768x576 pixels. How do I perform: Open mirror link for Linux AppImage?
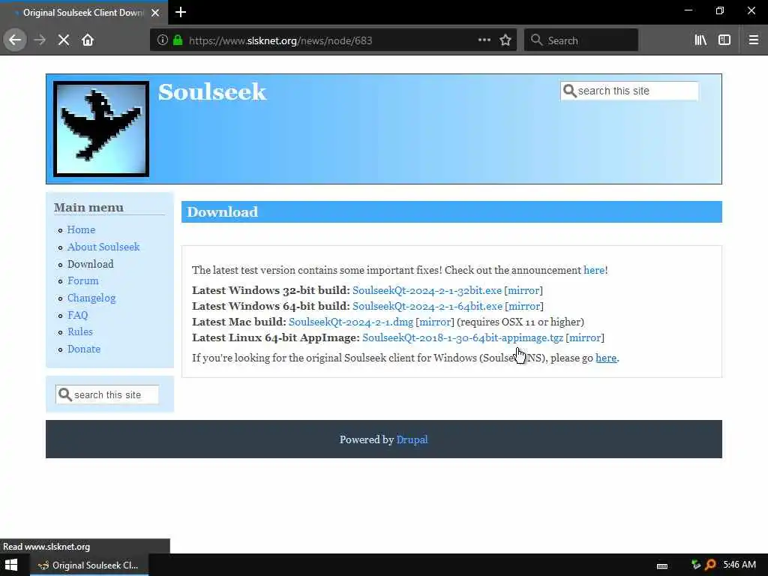pyautogui.click(x=585, y=338)
